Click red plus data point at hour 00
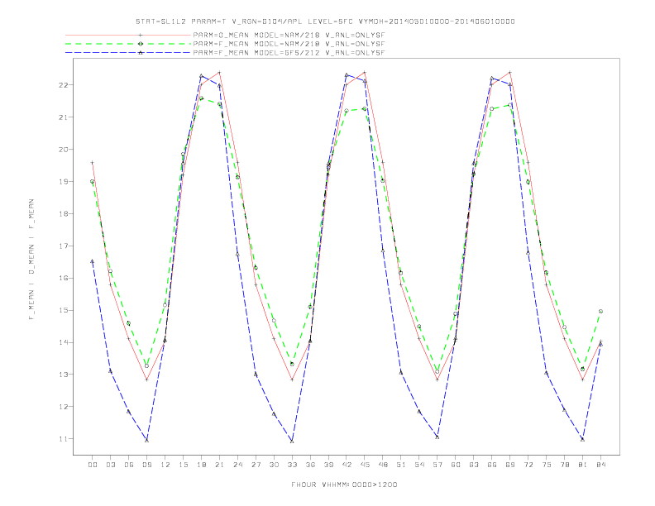655x506 pixels. [93, 162]
